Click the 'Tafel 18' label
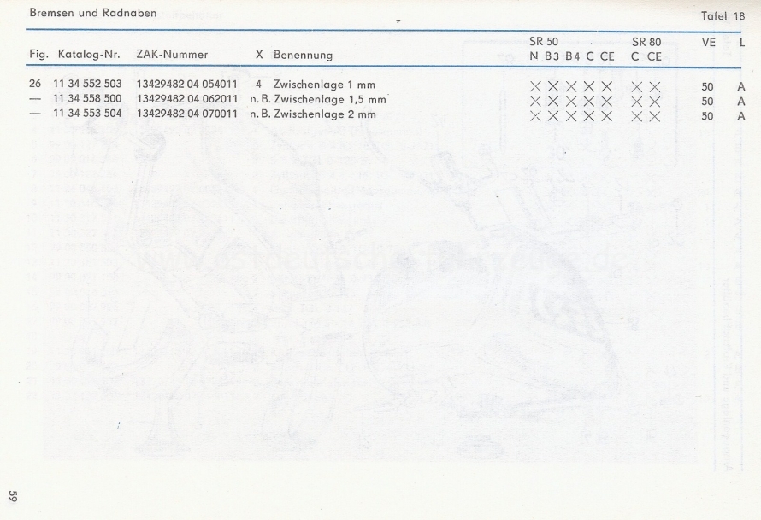761x520 pixels. coord(723,16)
